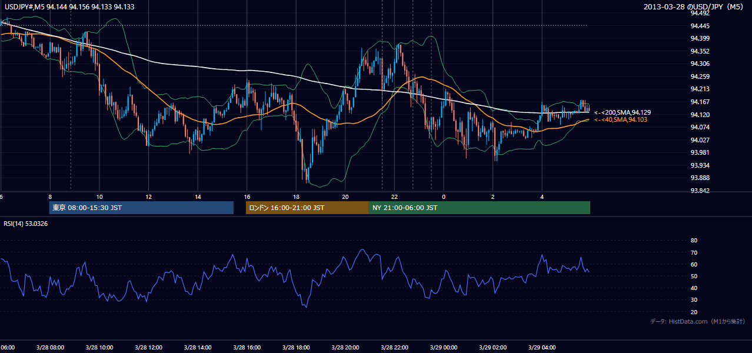Click bottom time label 3/29 04:00
The image size is (752, 353).
point(542,347)
